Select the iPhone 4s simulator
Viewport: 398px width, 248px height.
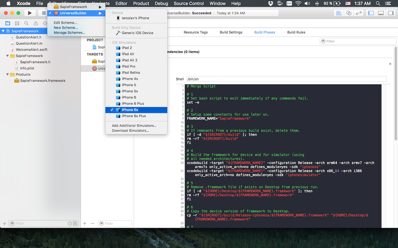pos(137,79)
